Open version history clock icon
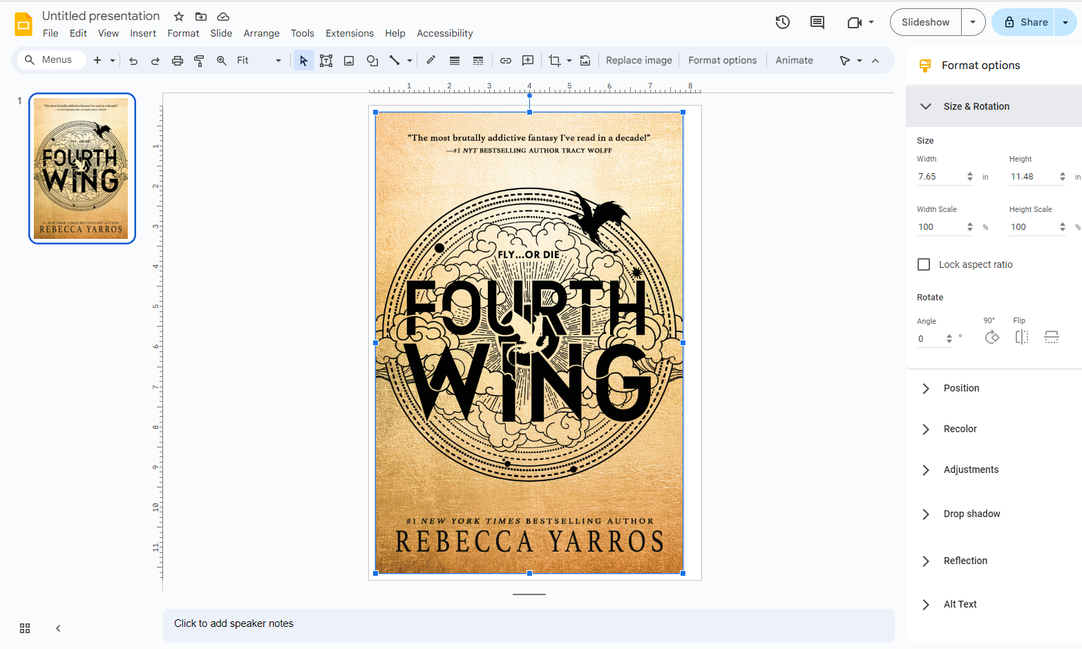 (782, 22)
